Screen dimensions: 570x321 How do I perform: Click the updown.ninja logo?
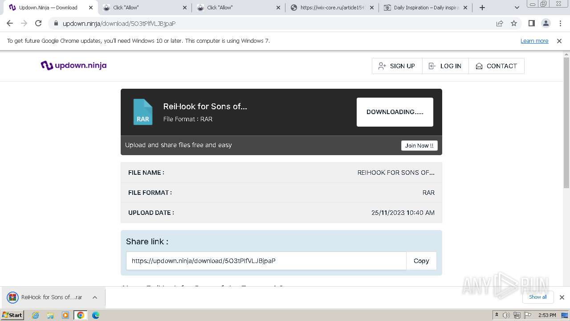click(73, 66)
